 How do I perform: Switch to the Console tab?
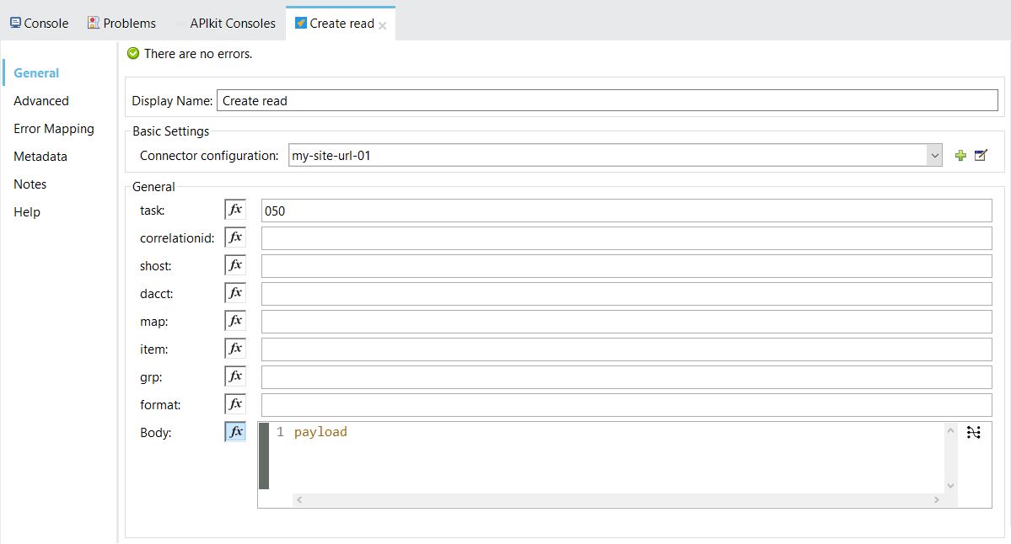click(39, 24)
